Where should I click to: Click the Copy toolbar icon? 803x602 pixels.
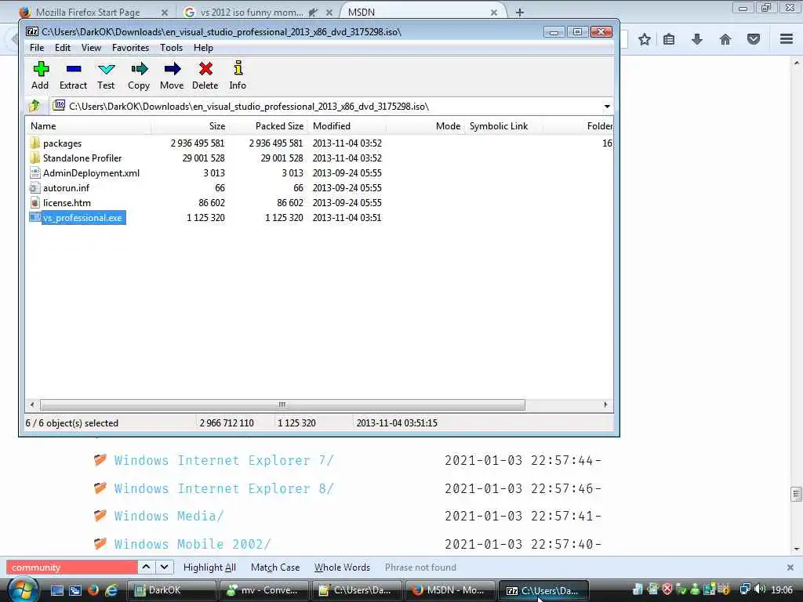point(139,69)
